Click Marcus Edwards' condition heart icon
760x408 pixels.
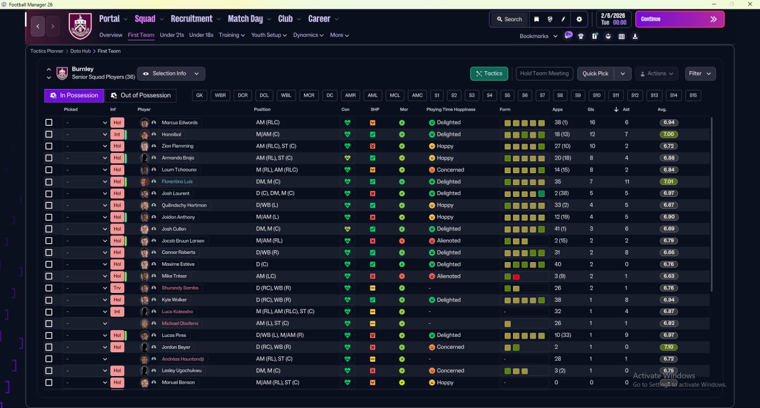coord(347,123)
